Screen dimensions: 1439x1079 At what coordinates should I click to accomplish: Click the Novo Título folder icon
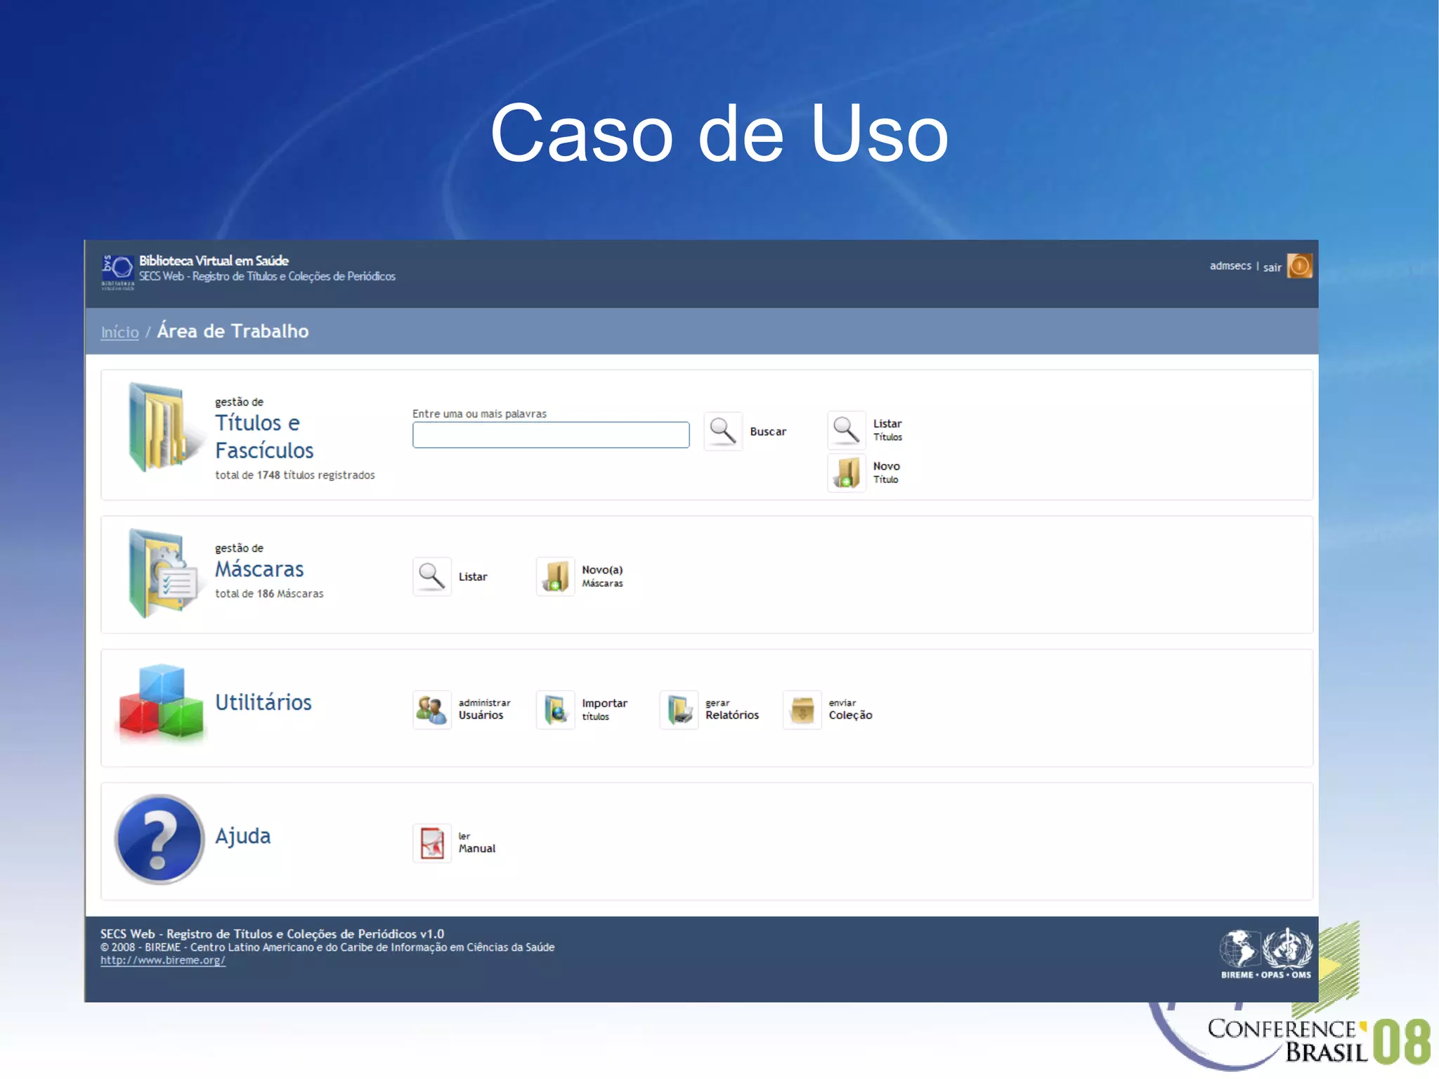pos(846,472)
